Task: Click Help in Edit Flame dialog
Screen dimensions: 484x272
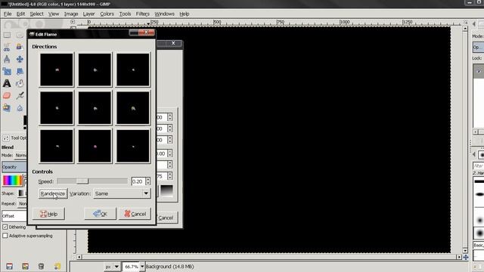Action: [48, 214]
